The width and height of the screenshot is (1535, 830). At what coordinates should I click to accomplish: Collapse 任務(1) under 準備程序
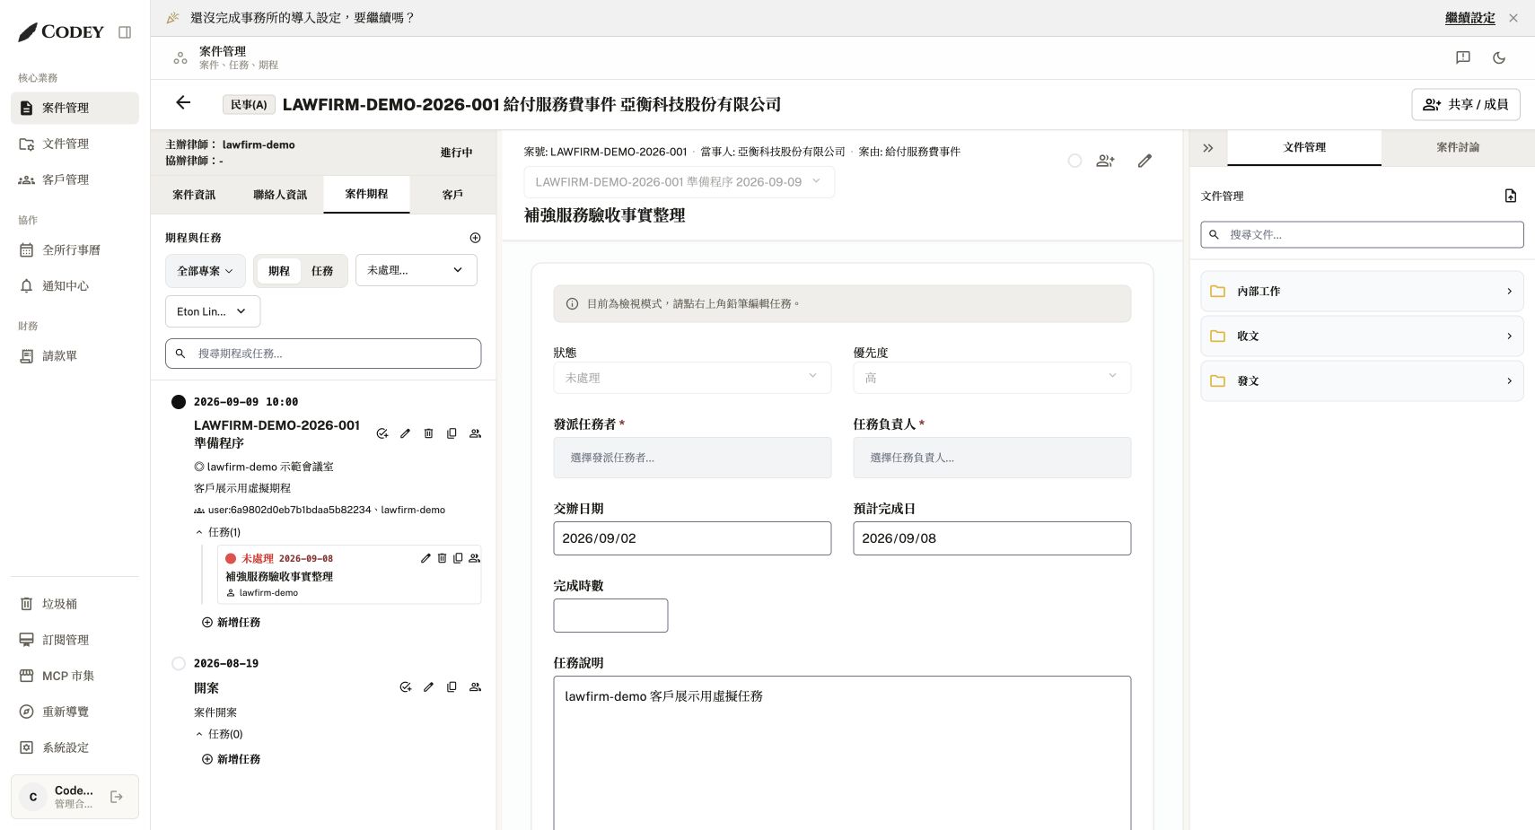point(217,532)
